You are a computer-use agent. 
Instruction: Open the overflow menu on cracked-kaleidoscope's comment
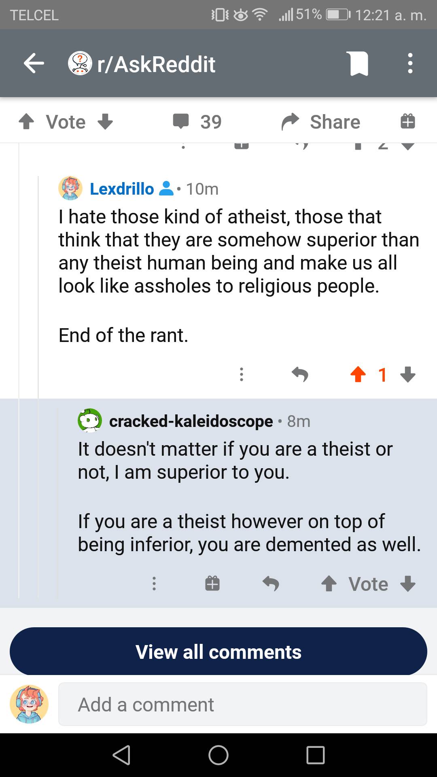click(x=154, y=584)
